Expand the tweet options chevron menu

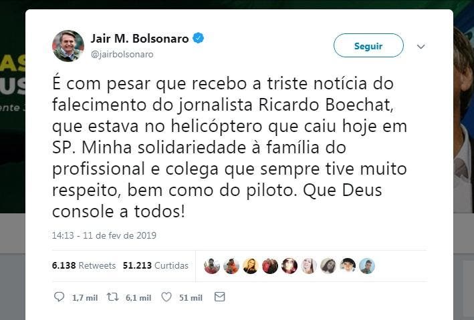(x=421, y=47)
